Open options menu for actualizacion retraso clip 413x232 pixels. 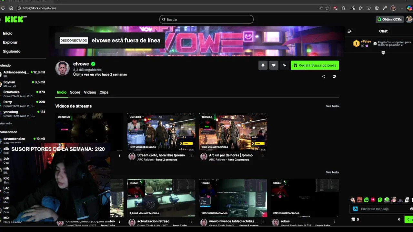pos(191,222)
